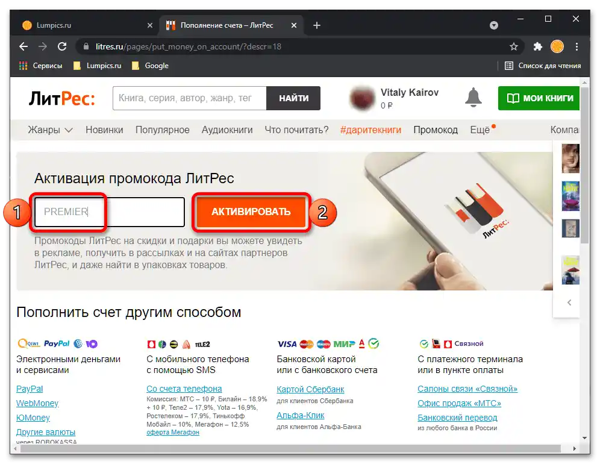
Task: Open the Chrome three-dot menu
Action: tap(577, 47)
